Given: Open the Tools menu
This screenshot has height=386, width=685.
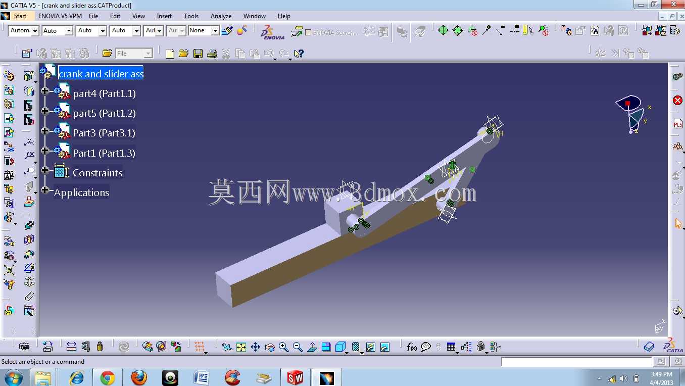Looking at the screenshot, I should (191, 16).
